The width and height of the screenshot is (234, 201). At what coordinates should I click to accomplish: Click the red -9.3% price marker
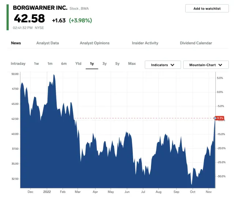(x=220, y=118)
